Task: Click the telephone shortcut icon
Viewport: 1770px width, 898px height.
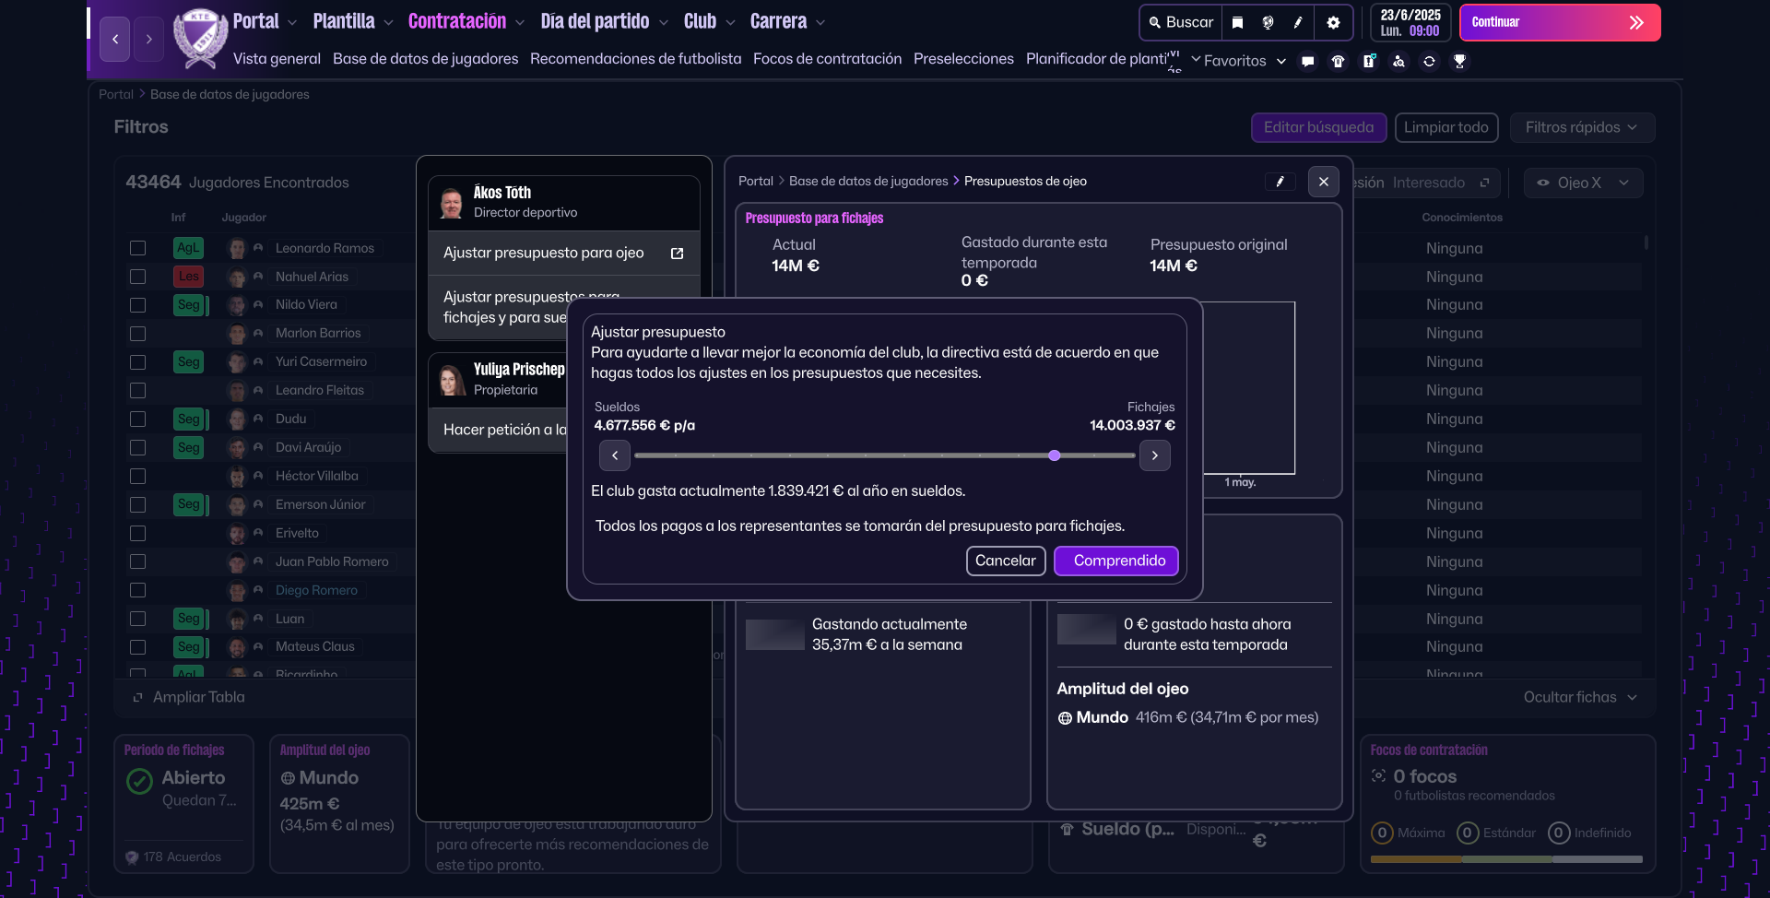Action: coord(1338,61)
